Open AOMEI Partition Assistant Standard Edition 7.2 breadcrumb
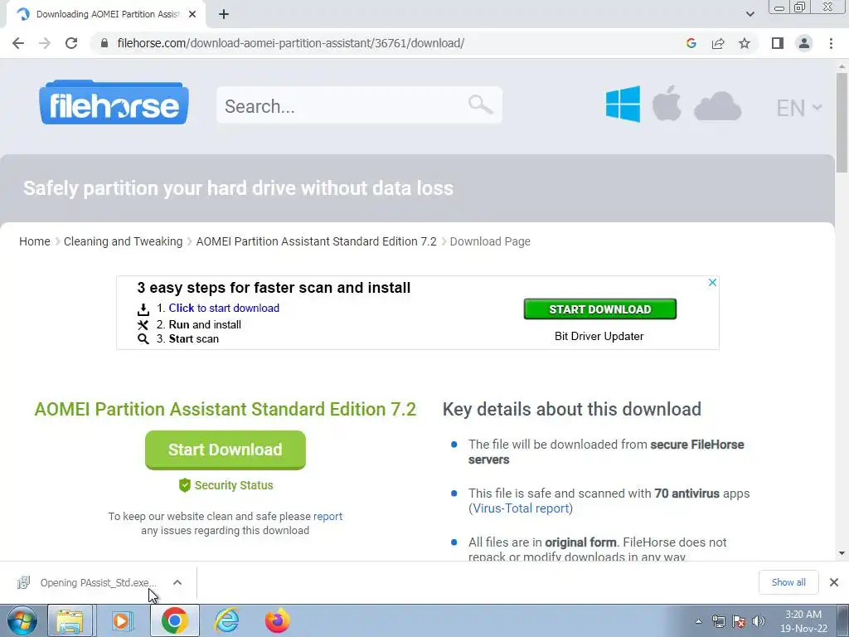Screen dimensions: 849x637 click(x=316, y=241)
